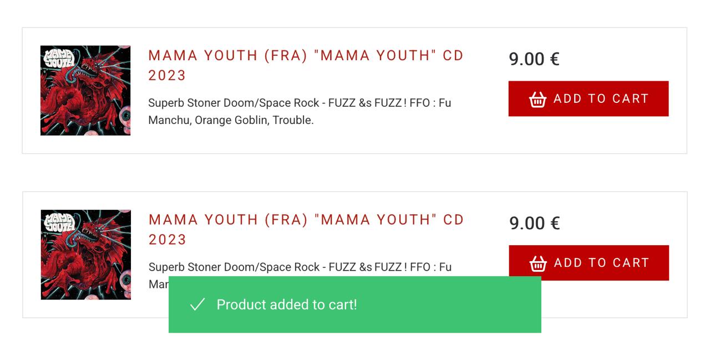Click checkmark icon in green notification
This screenshot has height=363, width=710.
197,305
